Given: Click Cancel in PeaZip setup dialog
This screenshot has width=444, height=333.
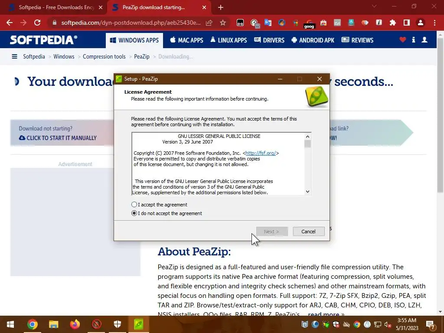Looking at the screenshot, I should [308, 232].
